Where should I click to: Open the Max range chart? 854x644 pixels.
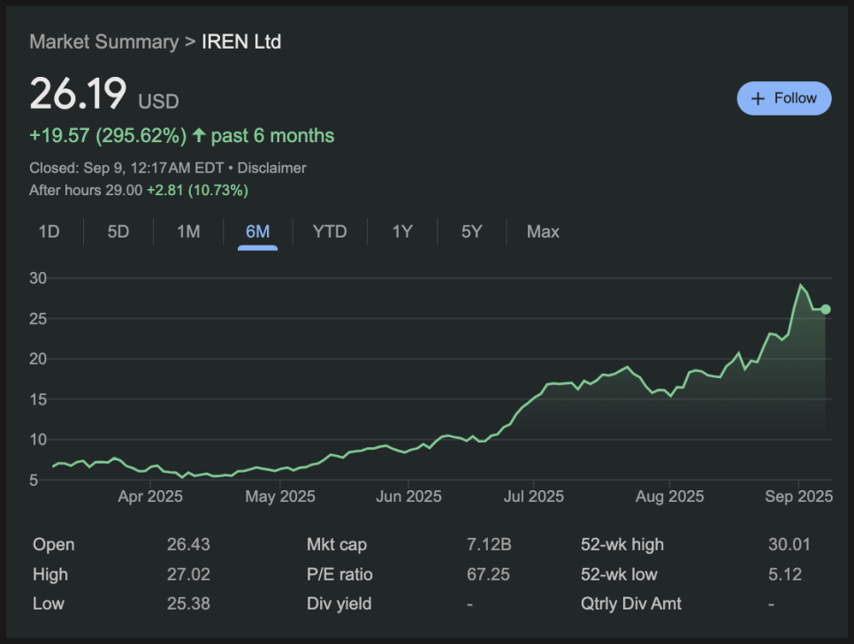point(543,232)
